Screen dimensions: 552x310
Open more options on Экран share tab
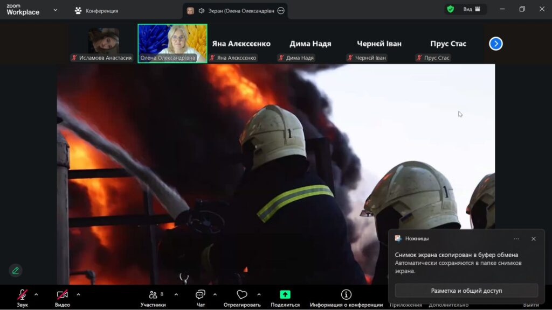[281, 11]
